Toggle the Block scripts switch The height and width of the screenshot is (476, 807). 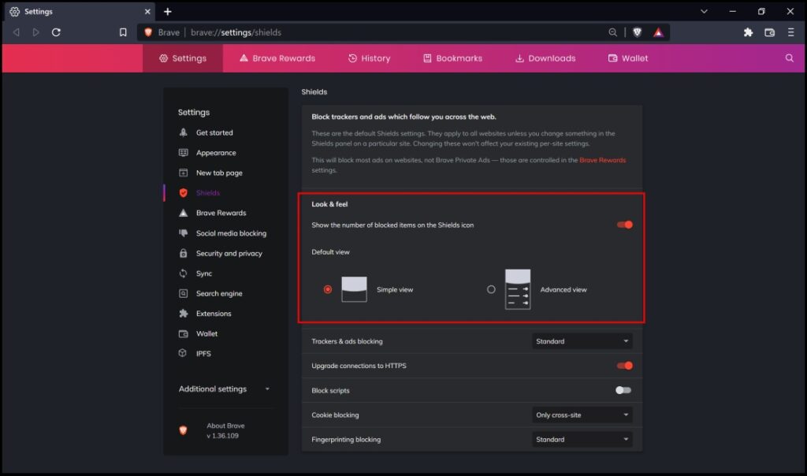click(x=623, y=391)
